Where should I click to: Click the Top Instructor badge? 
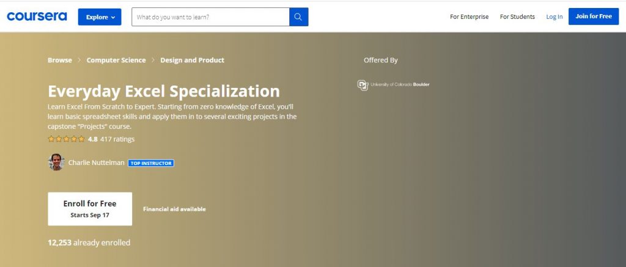pyautogui.click(x=151, y=163)
